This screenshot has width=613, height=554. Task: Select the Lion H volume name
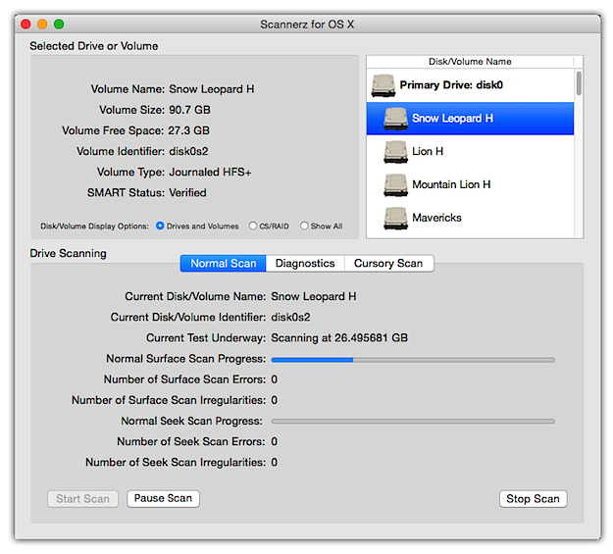click(x=428, y=152)
